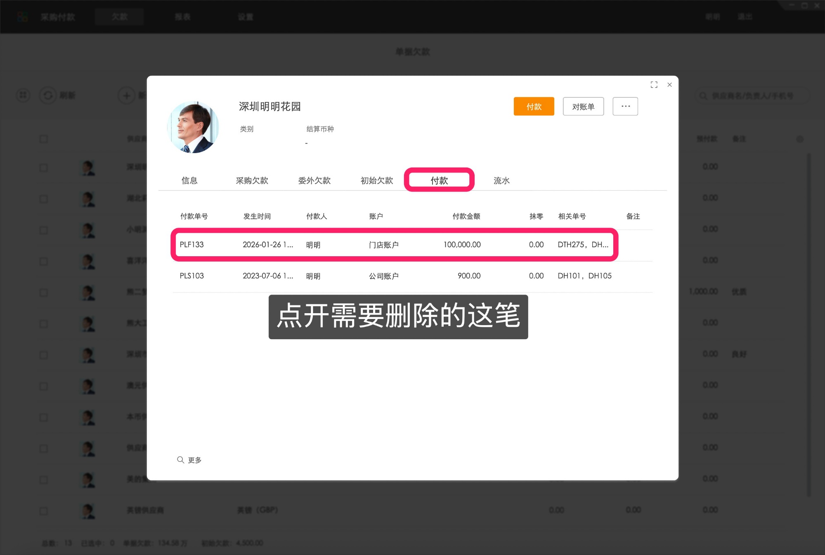825x555 pixels.
Task: Expand the supplier dialog to fullscreen
Action: coord(654,85)
